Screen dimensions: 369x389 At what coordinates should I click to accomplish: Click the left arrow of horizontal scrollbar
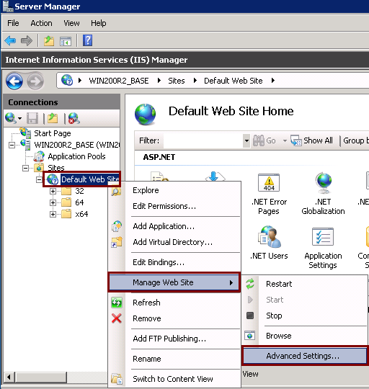9,377
